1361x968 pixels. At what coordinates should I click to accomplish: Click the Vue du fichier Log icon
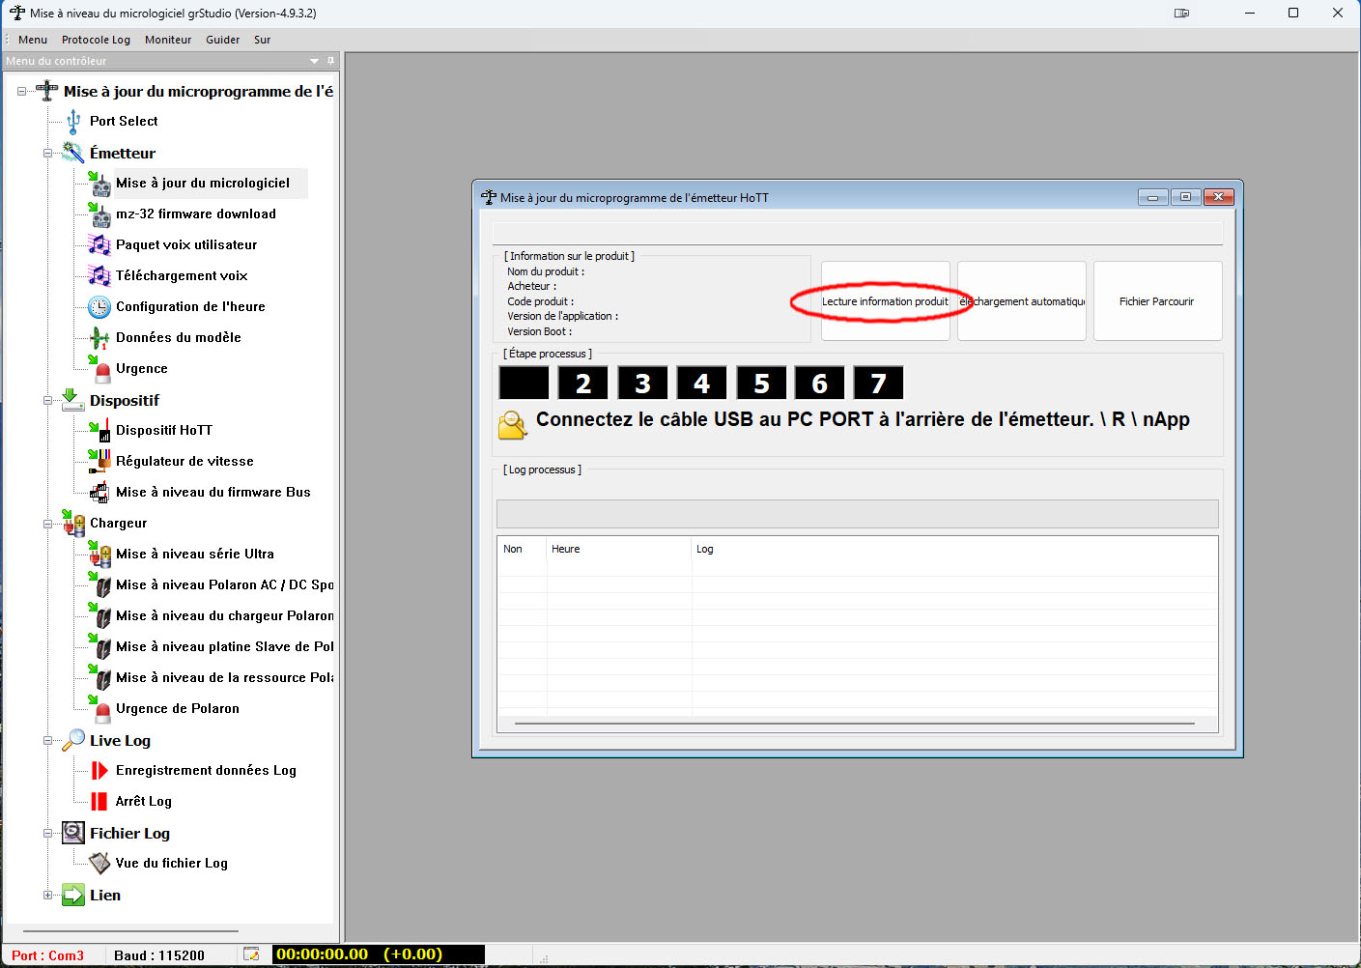tap(99, 863)
